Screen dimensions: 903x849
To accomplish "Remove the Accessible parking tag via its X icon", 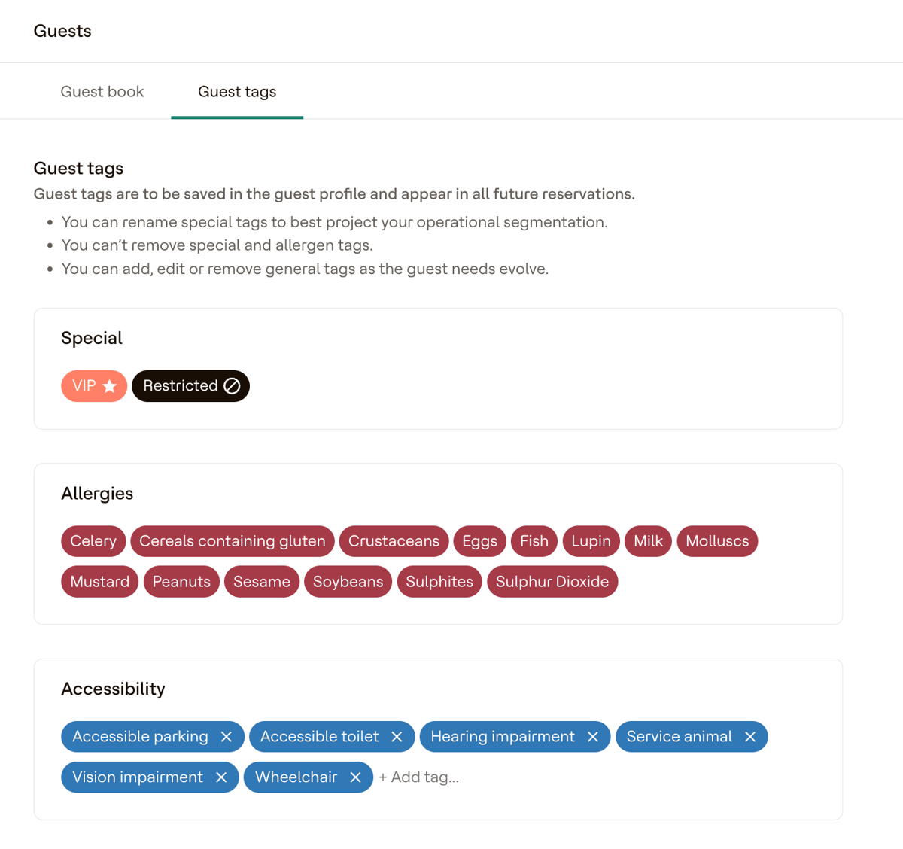I will coord(226,737).
